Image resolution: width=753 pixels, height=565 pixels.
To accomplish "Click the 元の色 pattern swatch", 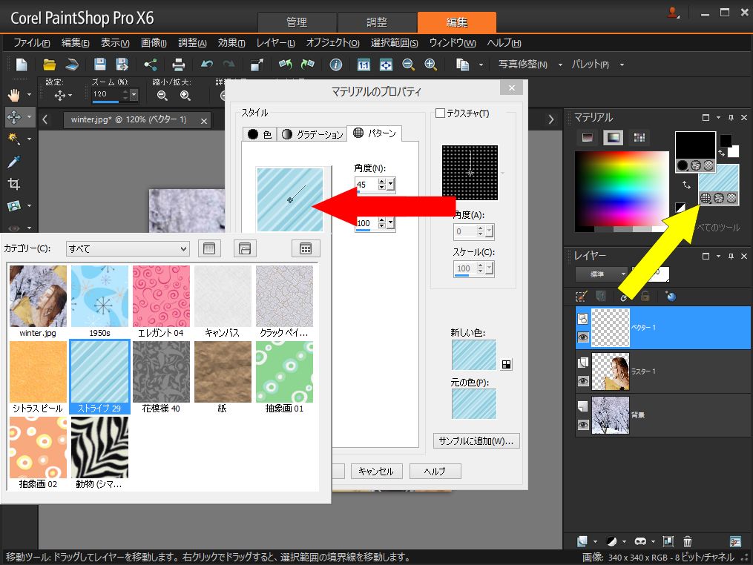I will [x=474, y=403].
